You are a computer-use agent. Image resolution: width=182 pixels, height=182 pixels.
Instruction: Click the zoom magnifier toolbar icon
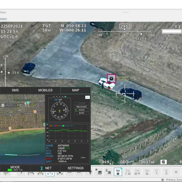pos(31,173)
